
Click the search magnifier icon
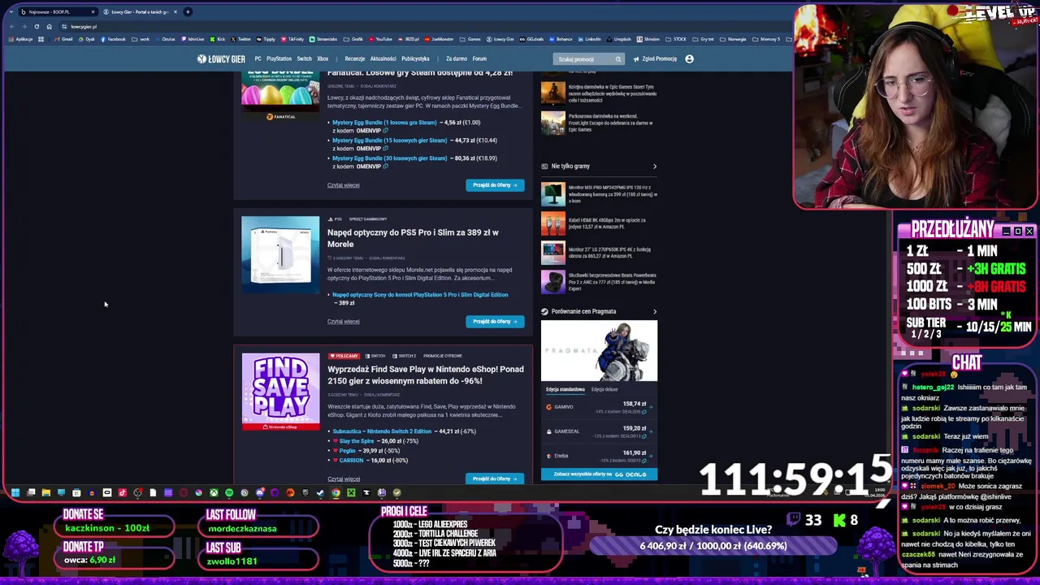618,58
